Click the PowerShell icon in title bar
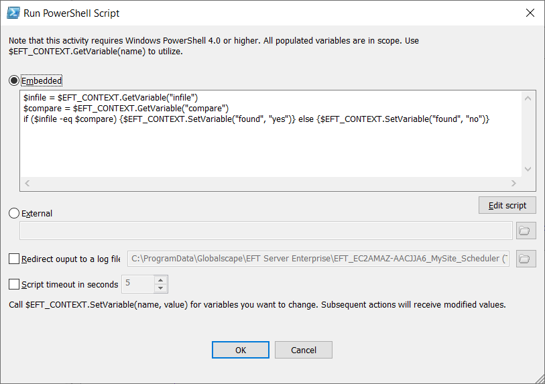The image size is (545, 384). click(x=13, y=13)
